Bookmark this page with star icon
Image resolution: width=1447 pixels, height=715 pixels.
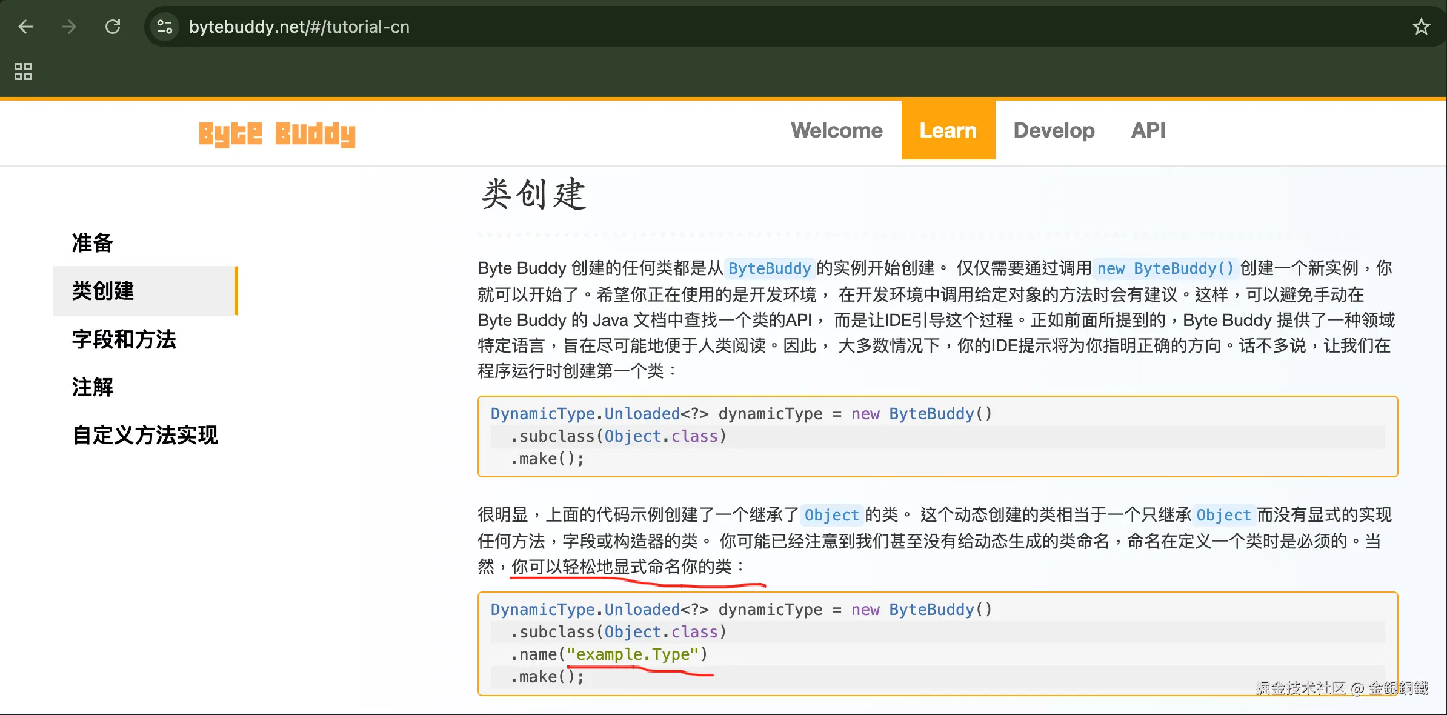[x=1421, y=27]
